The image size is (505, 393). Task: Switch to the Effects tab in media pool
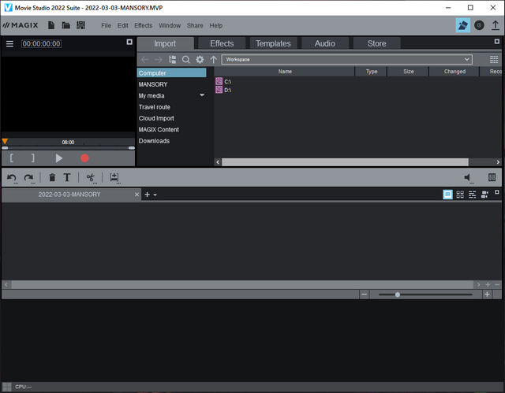click(x=222, y=43)
